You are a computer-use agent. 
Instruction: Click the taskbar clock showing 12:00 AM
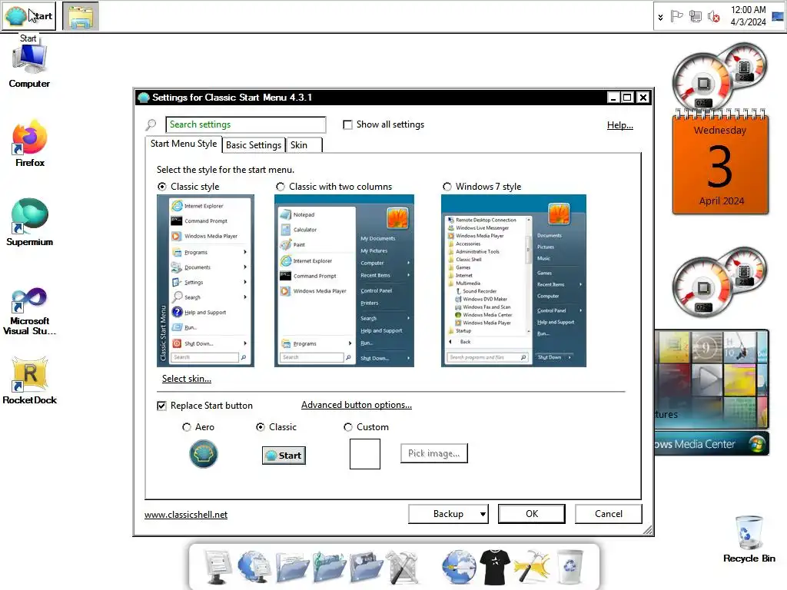[748, 16]
